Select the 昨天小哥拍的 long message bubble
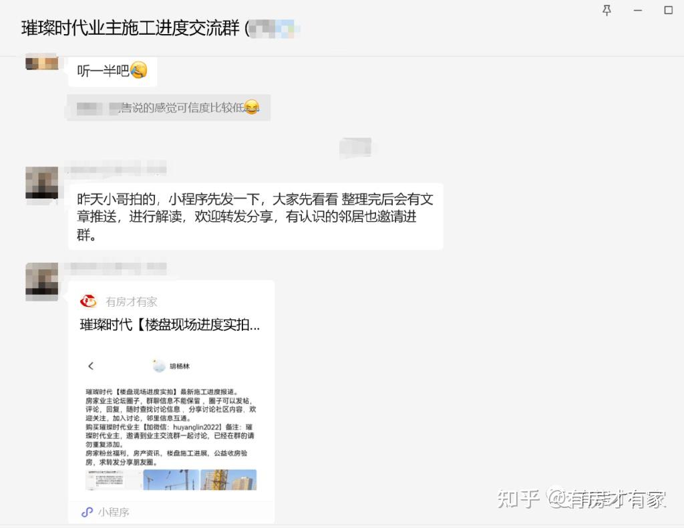Viewport: 684px width, 528px height. [x=256, y=217]
